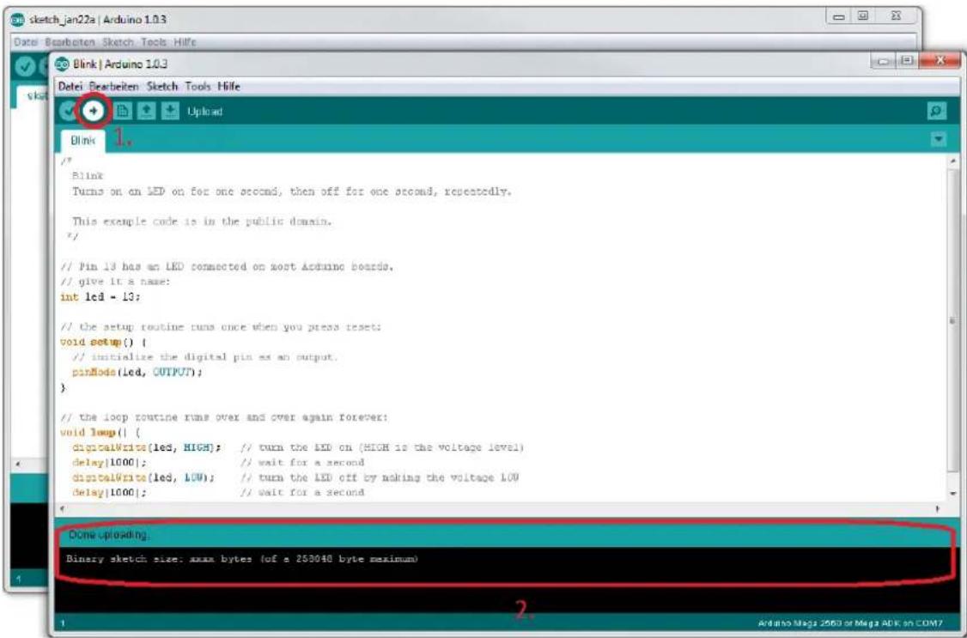Image resolution: width=967 pixels, height=638 pixels.
Task: Click the 'int led = 13;' code line
Action: (100, 296)
